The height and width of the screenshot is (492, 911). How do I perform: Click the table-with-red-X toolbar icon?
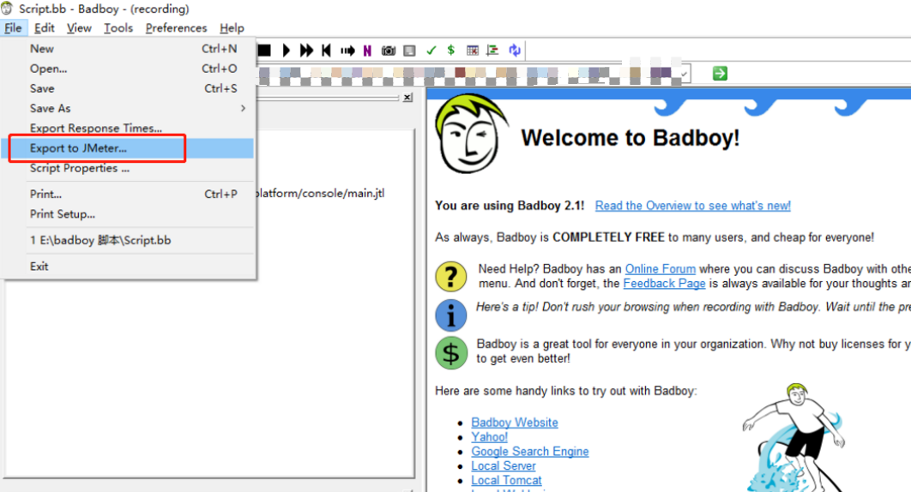(x=473, y=51)
